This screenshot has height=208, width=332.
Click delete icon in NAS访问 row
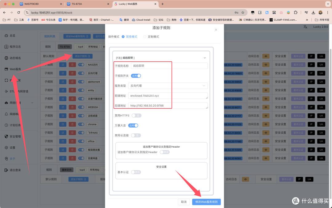(72, 65)
